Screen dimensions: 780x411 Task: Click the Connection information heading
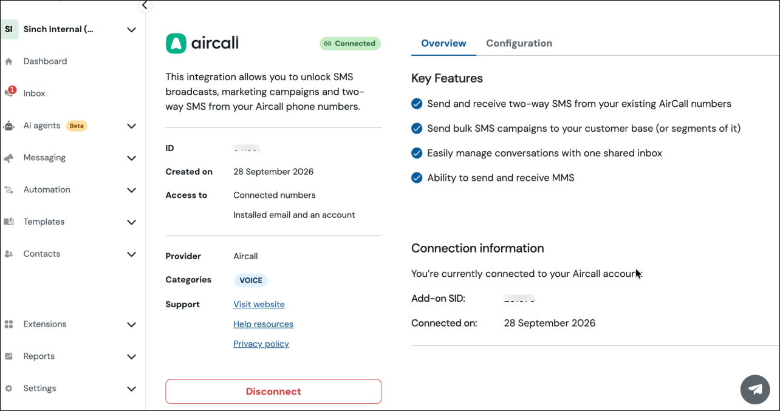(x=477, y=248)
